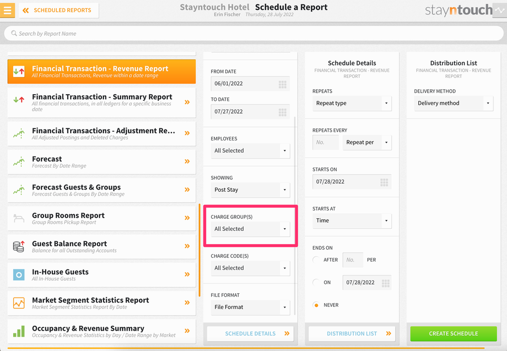Click Guest Balance Report coins icon
Viewport: 507px width, 351px height.
pos(19,246)
